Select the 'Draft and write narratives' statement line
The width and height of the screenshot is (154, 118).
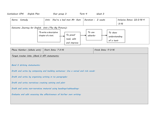pos(38,83)
